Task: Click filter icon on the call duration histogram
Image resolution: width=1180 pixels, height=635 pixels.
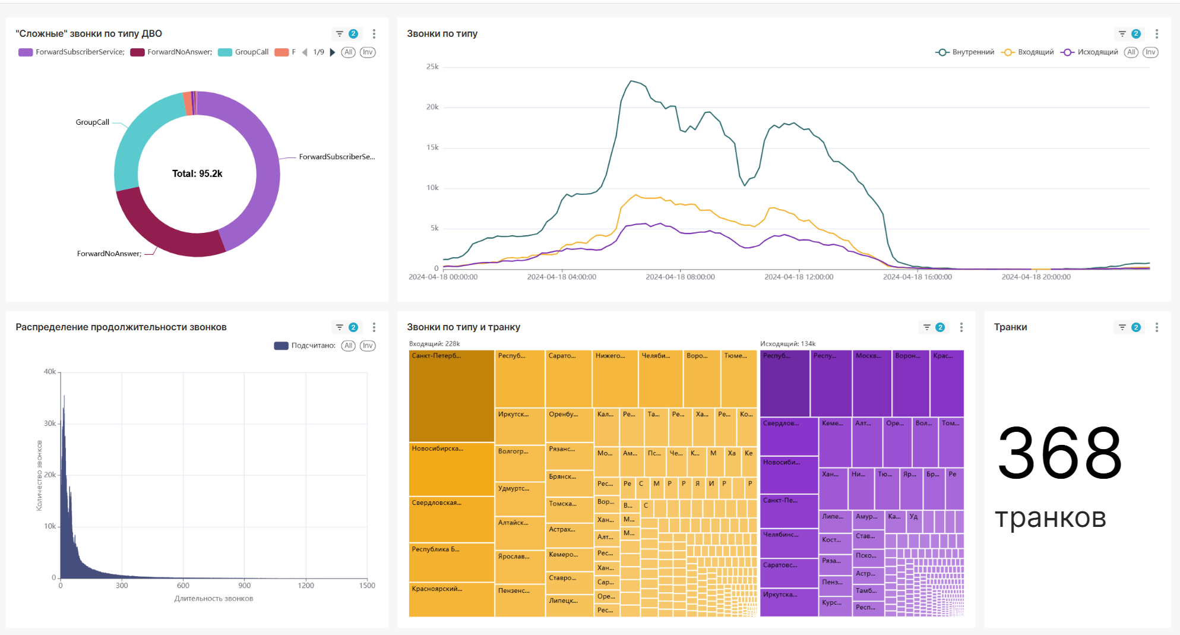Action: [x=347, y=327]
